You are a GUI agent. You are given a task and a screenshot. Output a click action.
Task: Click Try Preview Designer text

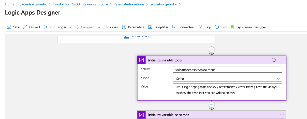[251, 27]
